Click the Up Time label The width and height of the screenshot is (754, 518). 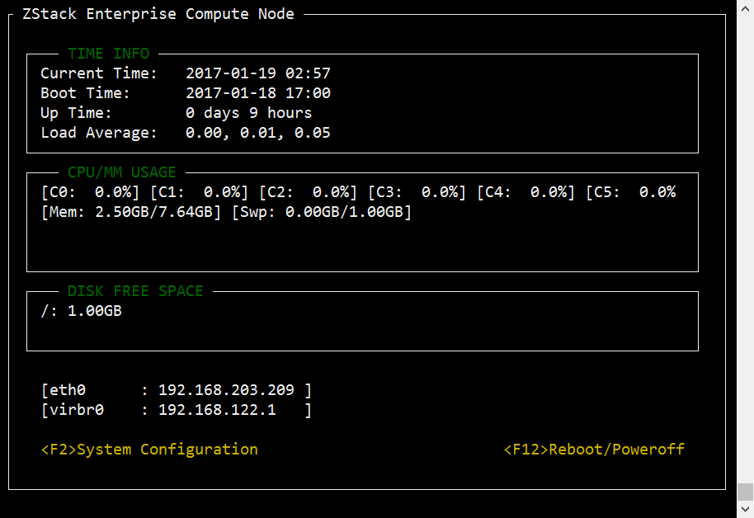point(76,113)
